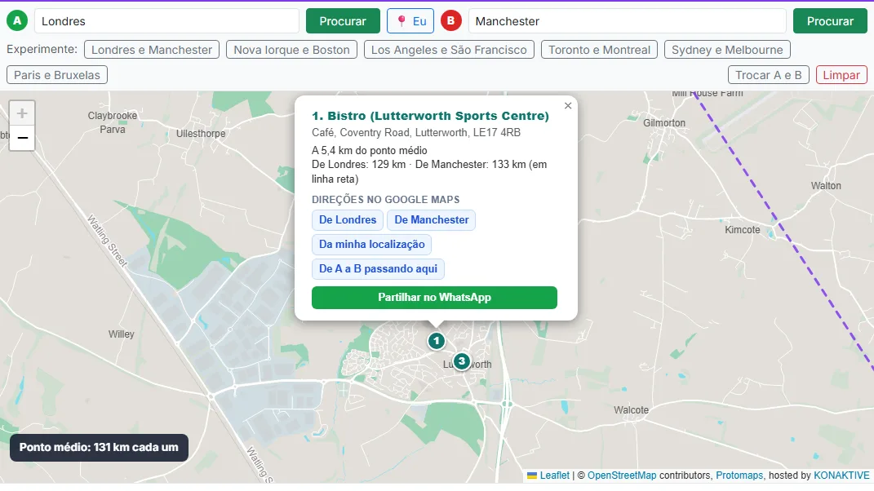Close the Bistro popup

pos(568,105)
